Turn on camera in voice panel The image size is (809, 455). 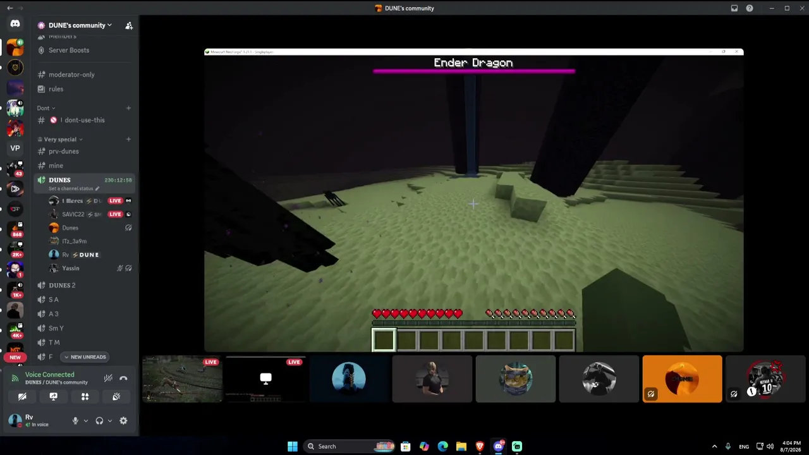coord(22,397)
